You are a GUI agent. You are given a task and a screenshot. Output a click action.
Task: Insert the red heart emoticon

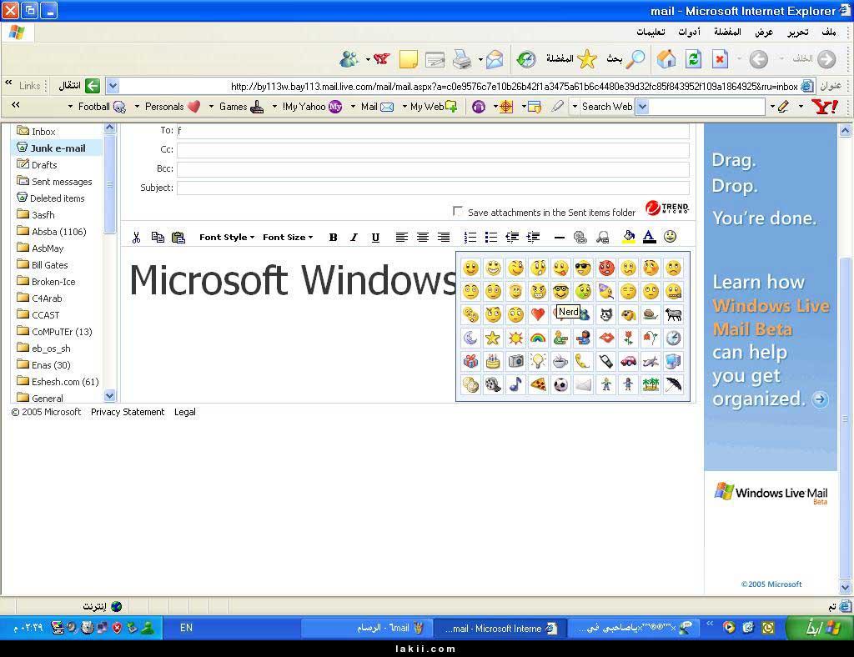[x=538, y=314]
